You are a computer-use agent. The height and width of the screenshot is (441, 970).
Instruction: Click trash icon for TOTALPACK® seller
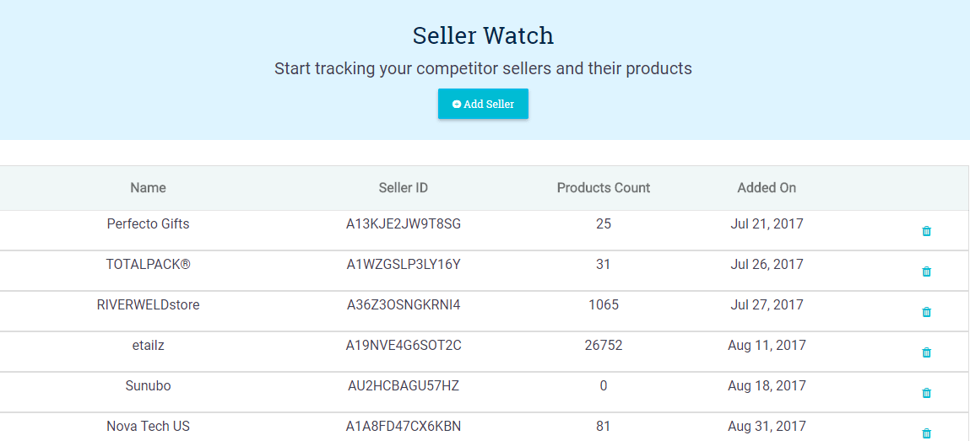[x=926, y=272]
